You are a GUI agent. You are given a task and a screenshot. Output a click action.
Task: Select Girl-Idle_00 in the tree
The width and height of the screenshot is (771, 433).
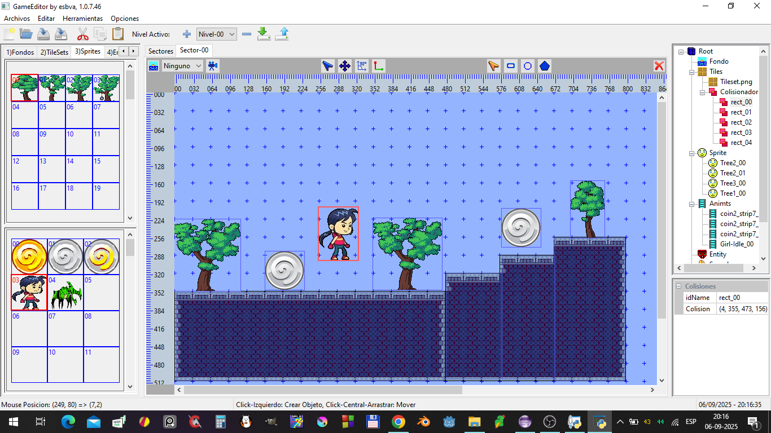coord(737,244)
